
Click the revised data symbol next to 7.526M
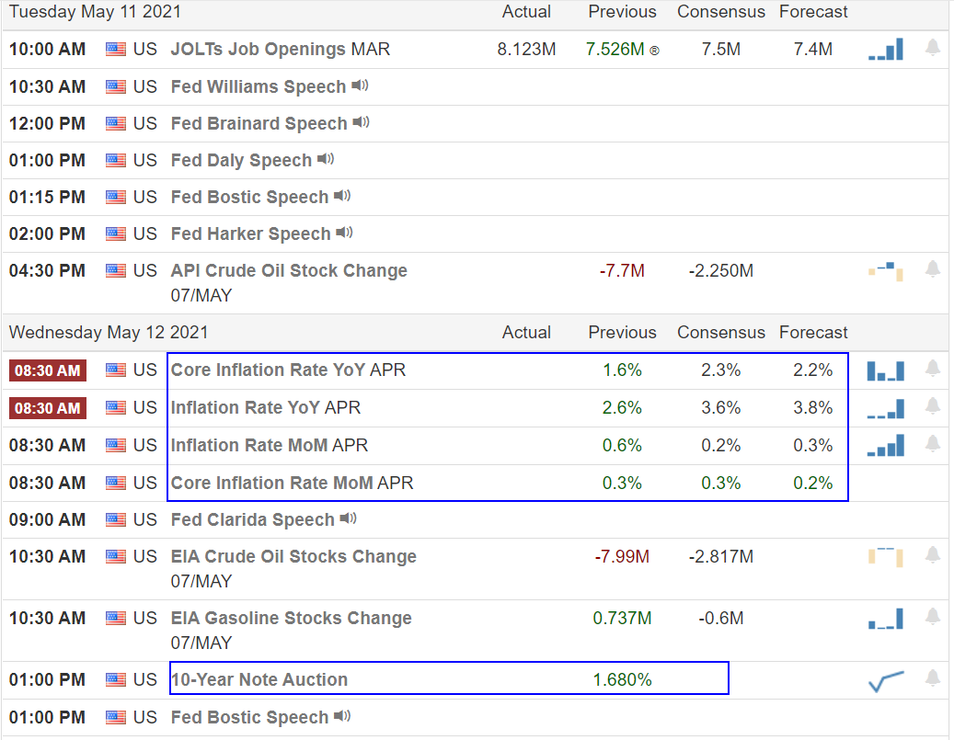pos(653,49)
